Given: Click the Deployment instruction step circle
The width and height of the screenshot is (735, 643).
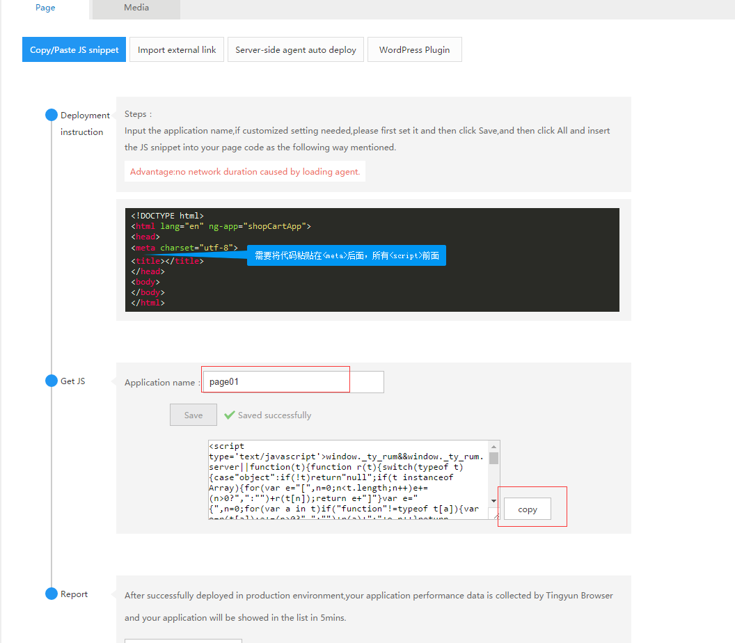Looking at the screenshot, I should pos(52,115).
